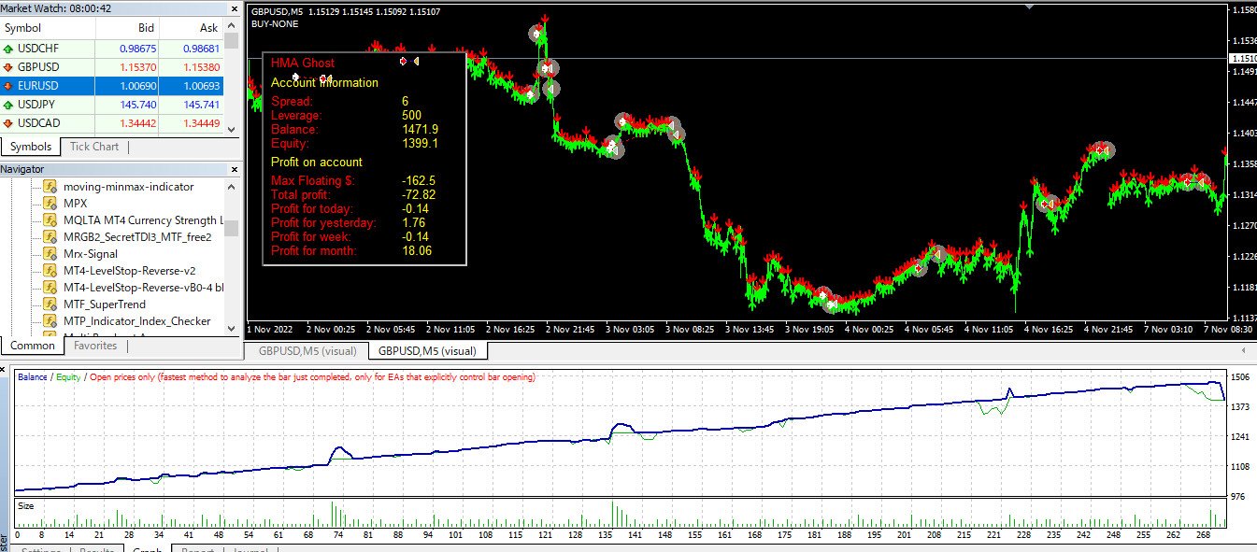
Task: Click the Bid column header
Action: tap(146, 28)
